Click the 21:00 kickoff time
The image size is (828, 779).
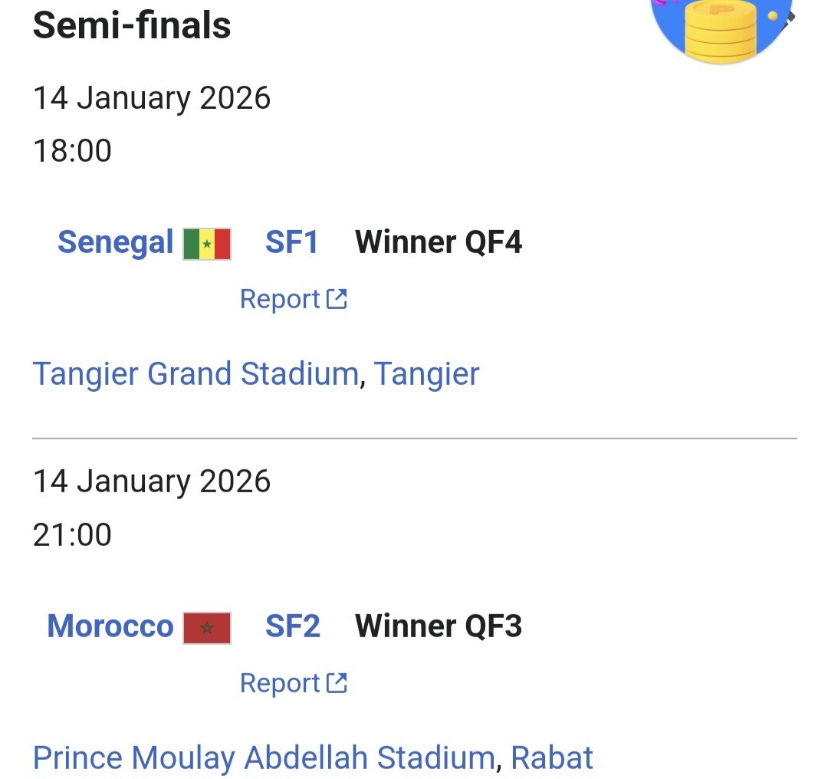tap(72, 534)
